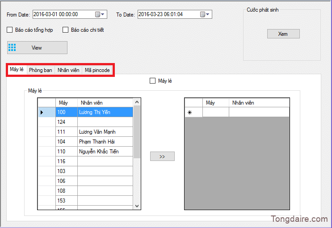This screenshot has width=332, height=228.
Task: Enable the Báo cáo tổng hợp checkbox
Action: pyautogui.click(x=10, y=30)
